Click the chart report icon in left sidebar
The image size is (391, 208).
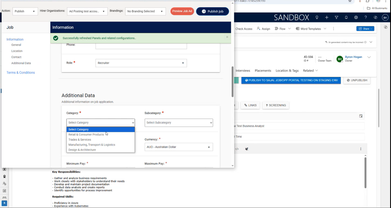click(4, 191)
